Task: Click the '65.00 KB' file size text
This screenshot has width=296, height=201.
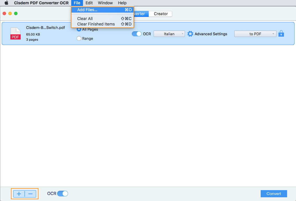Action: 33,34
